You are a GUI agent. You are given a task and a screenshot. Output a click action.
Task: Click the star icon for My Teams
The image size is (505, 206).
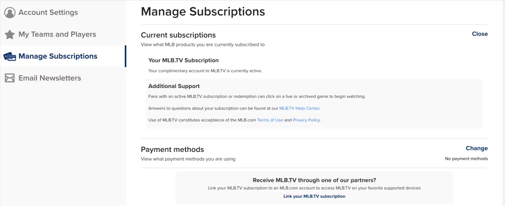click(9, 34)
